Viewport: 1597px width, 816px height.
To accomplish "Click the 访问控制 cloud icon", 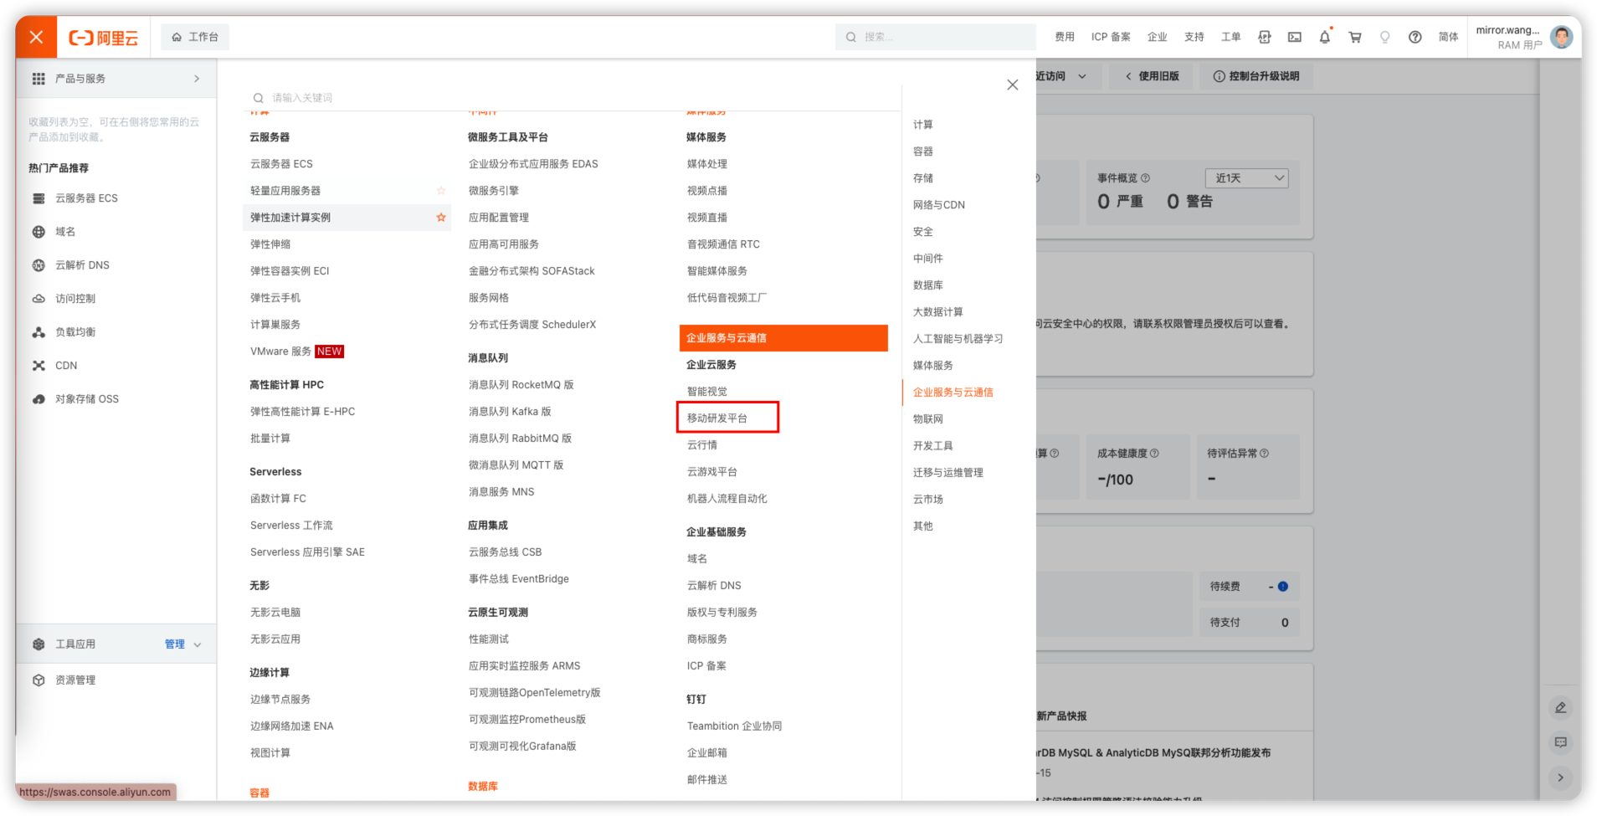I will point(39,299).
